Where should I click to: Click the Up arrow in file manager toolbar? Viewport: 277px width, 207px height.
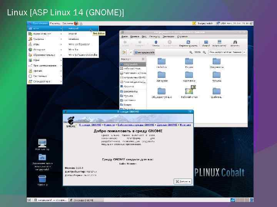coord(156,43)
